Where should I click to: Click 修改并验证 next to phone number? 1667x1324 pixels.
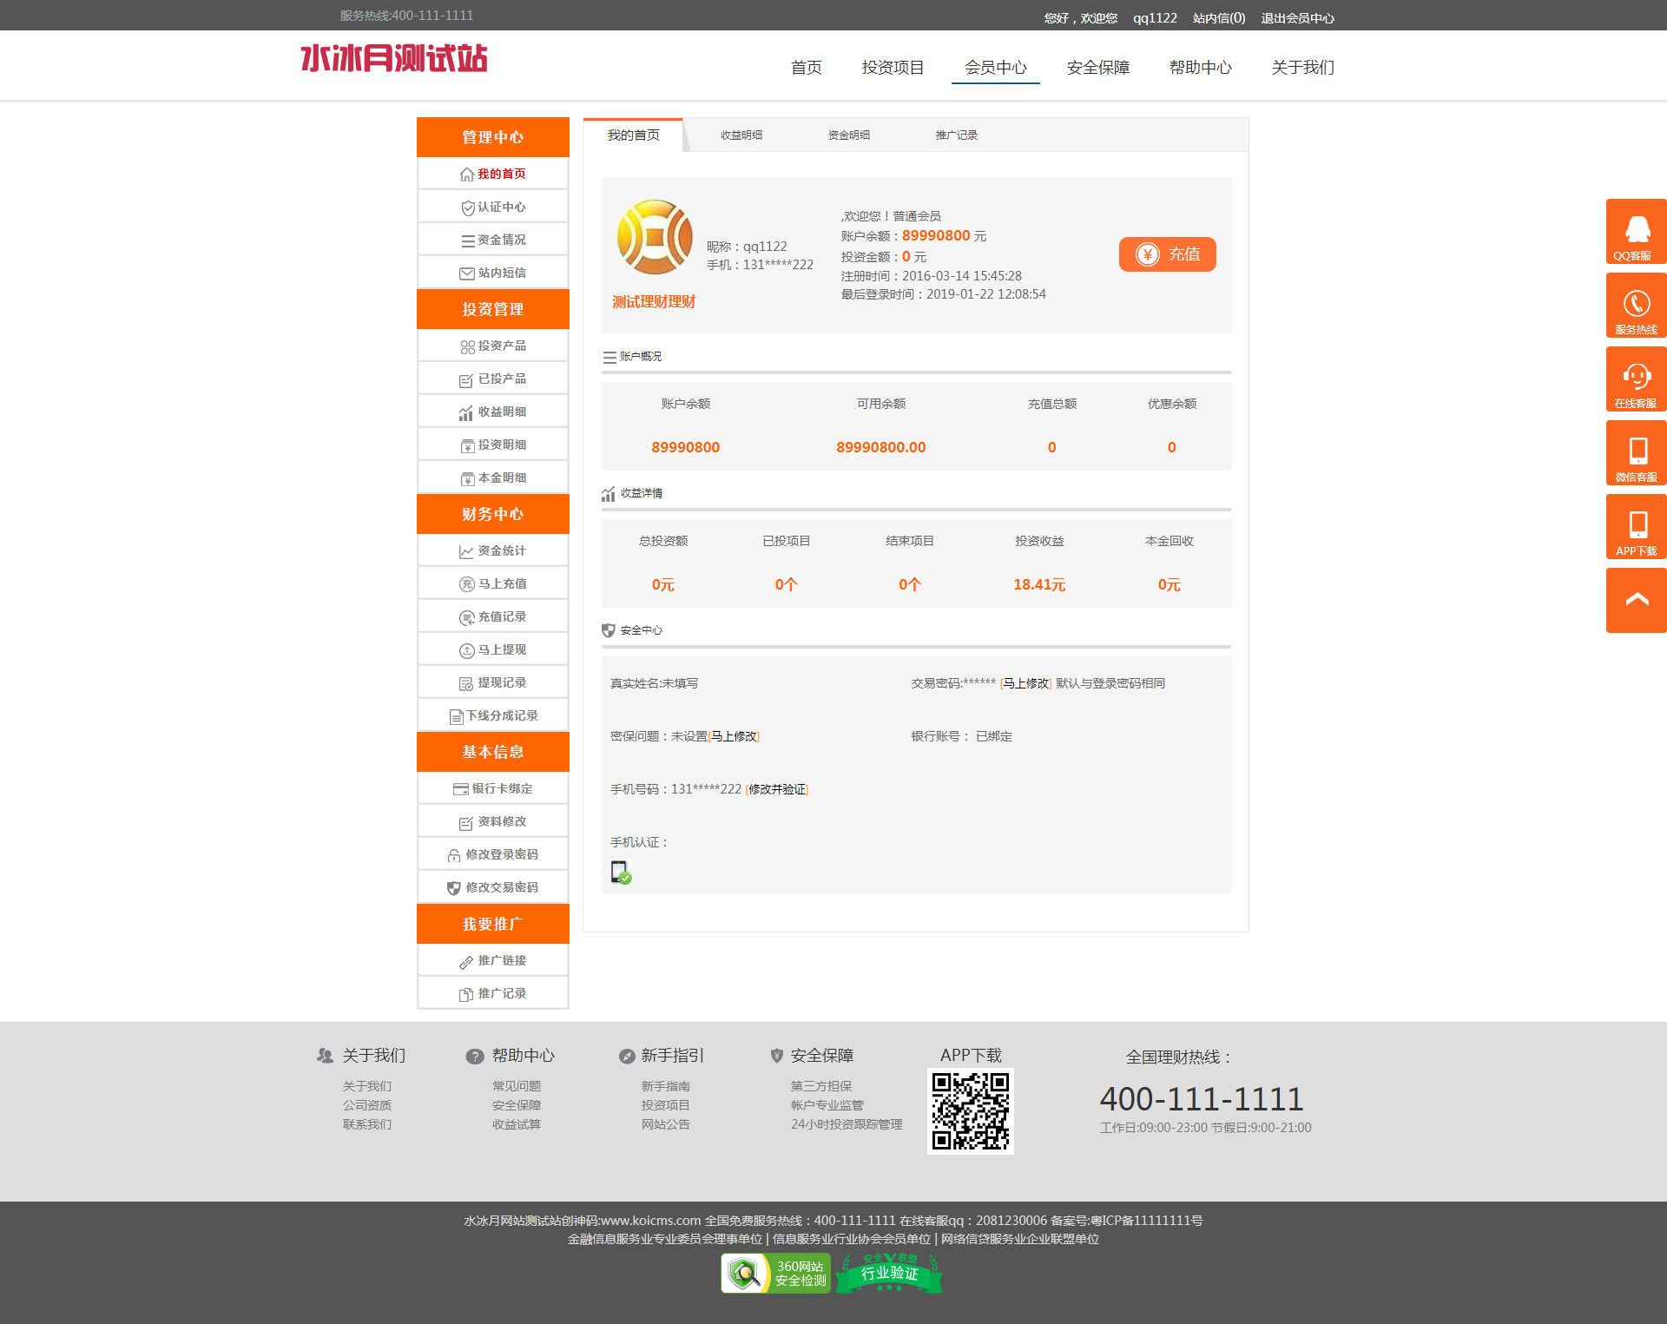(777, 789)
